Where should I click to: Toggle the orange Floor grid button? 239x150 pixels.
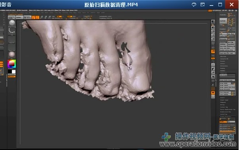[213, 51]
